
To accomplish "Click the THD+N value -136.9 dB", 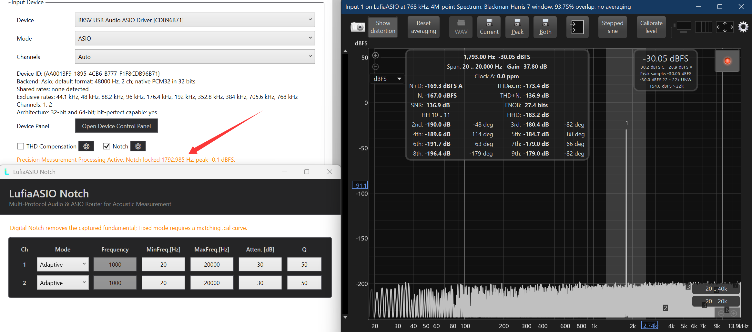I will point(536,96).
